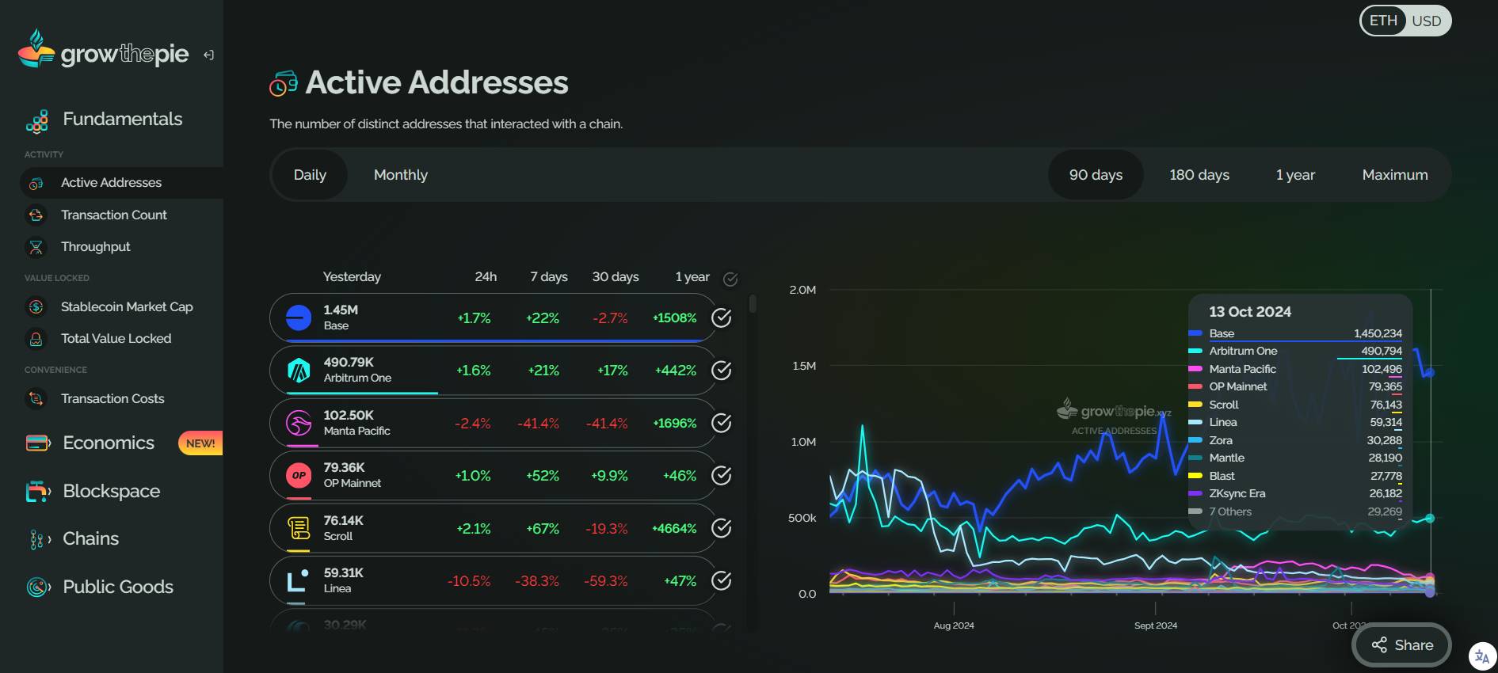
Task: Switch currency toggle to USD
Action: [x=1426, y=21]
